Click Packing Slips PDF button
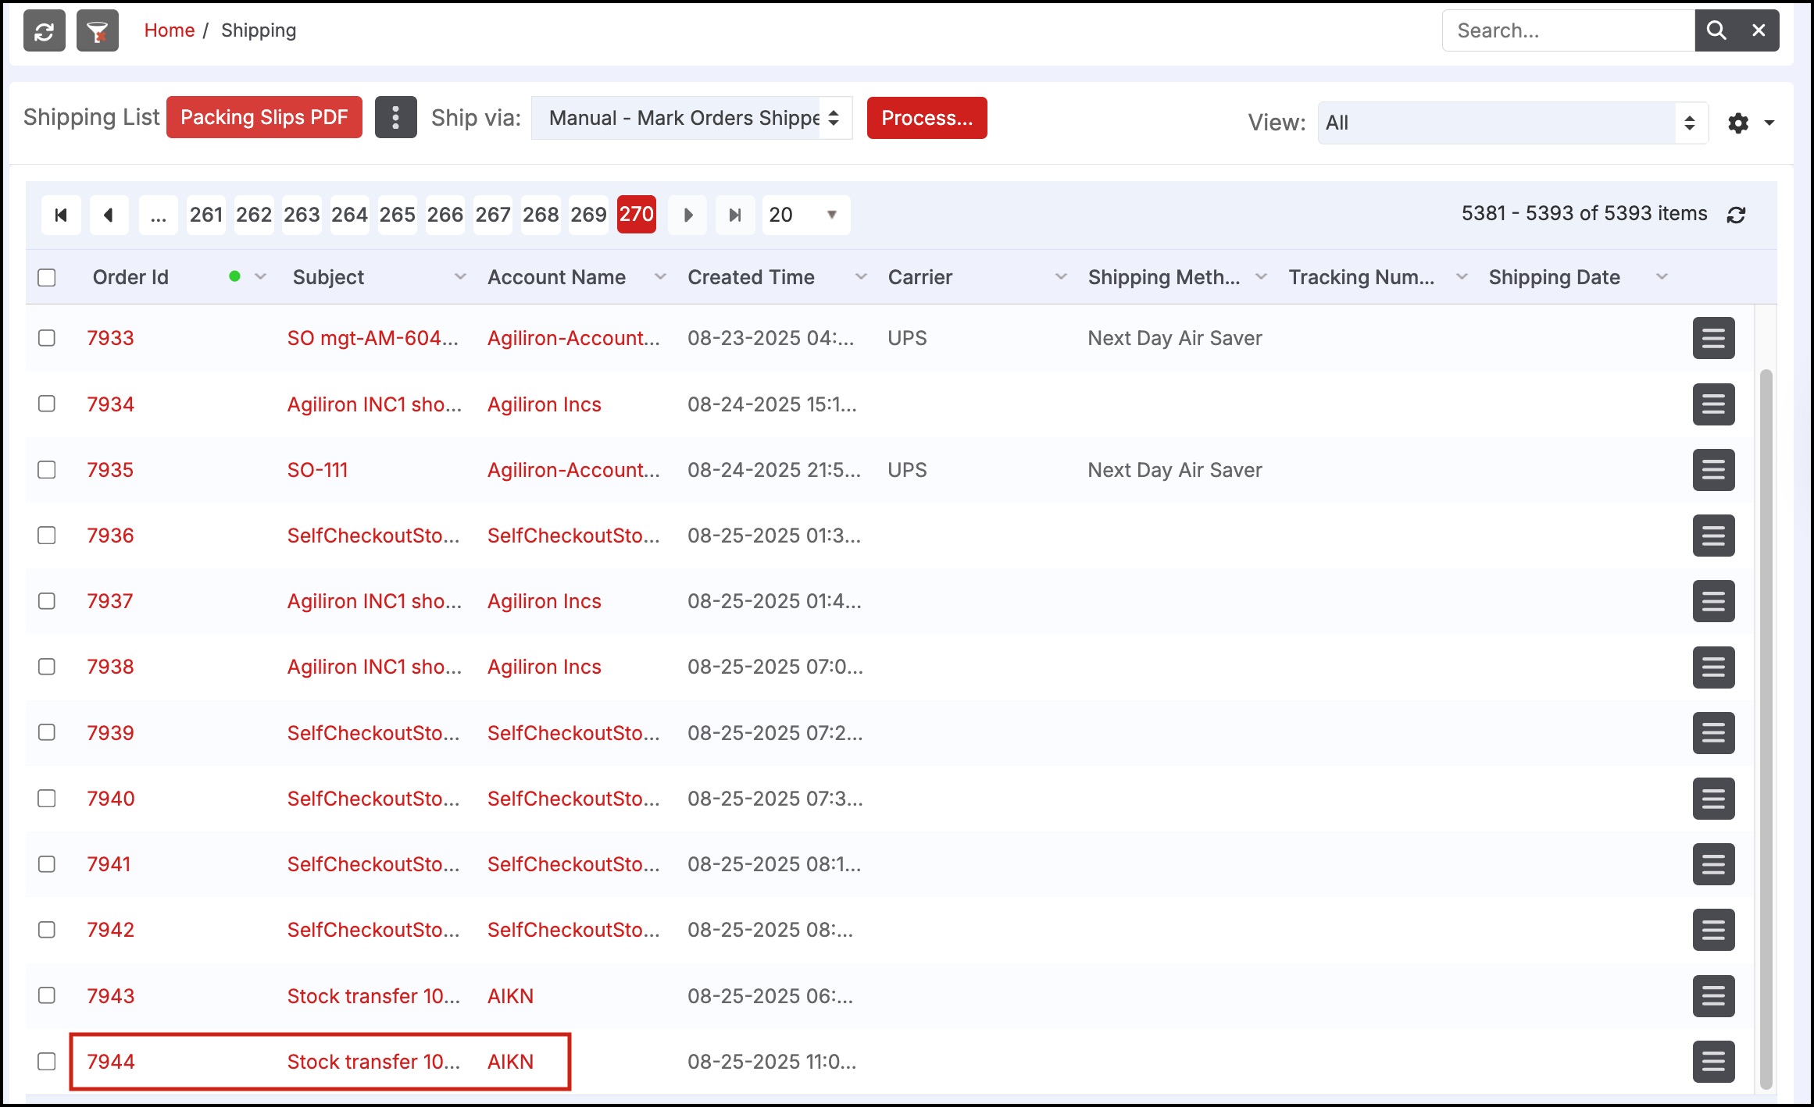This screenshot has width=1814, height=1107. point(264,117)
